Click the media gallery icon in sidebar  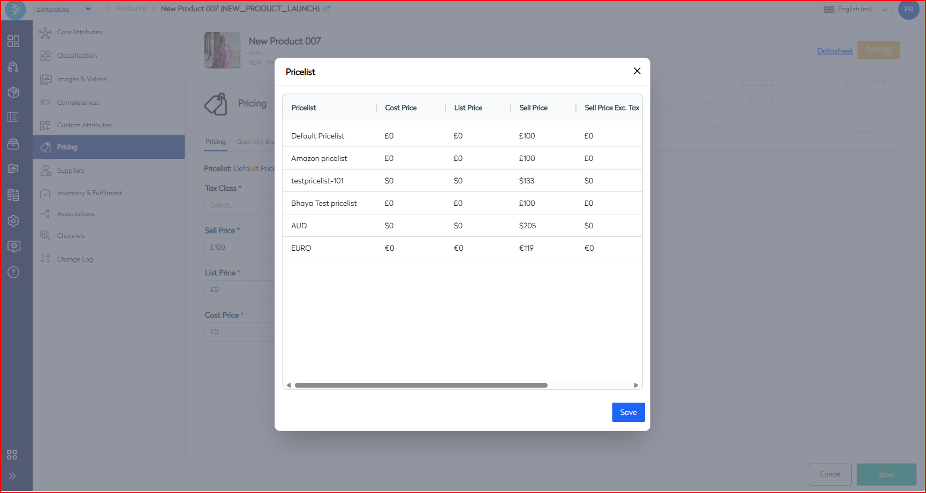pyautogui.click(x=13, y=168)
